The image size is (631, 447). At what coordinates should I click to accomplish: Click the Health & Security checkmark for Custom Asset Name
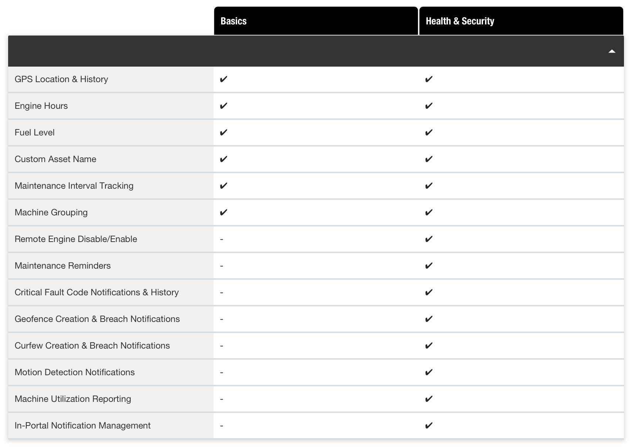pyautogui.click(x=429, y=159)
